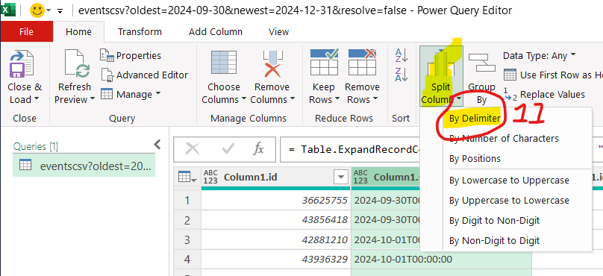Open the File tab
603x276 pixels.
pos(26,31)
